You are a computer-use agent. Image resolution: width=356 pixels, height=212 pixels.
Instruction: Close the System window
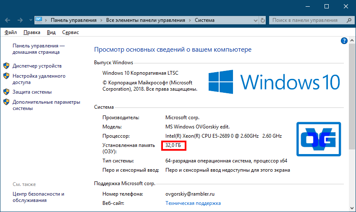pos(346,6)
